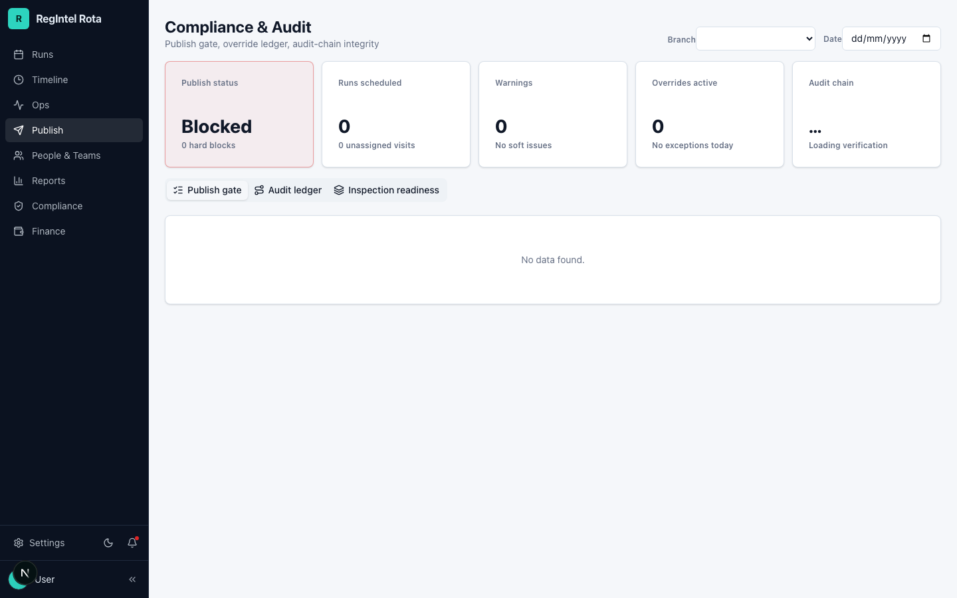The height and width of the screenshot is (598, 957).
Task: Click the Publish status Blocked card
Action: 239,114
